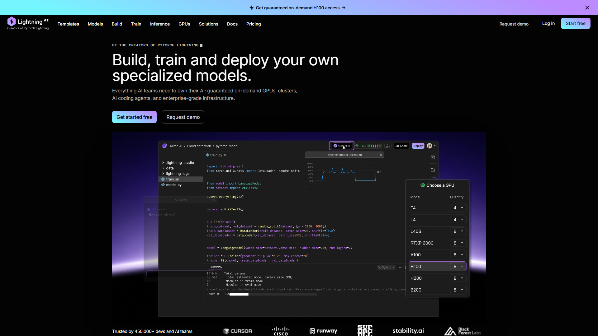Open the AI copilot button
This screenshot has width=598, height=336.
click(342, 146)
